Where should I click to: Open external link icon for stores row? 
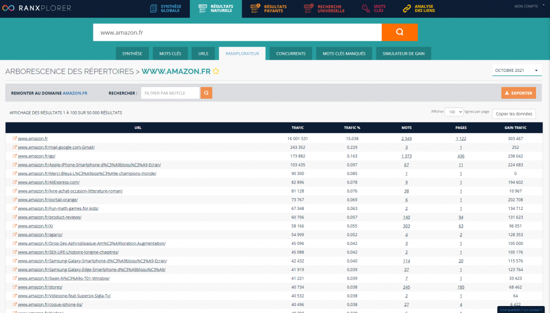point(15,287)
